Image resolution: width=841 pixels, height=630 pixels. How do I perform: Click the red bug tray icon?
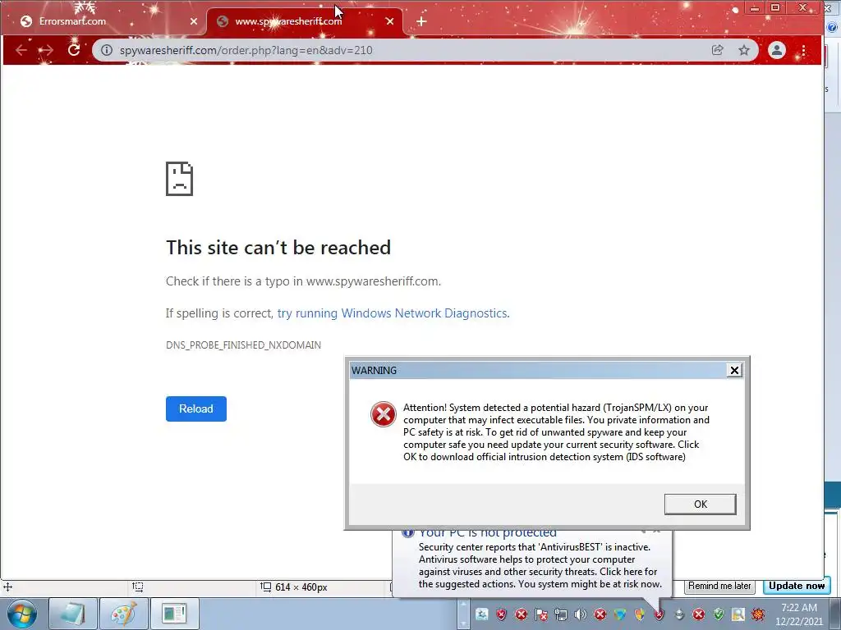[758, 614]
